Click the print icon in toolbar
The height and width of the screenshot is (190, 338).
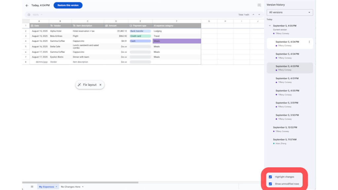(x=29, y=15)
